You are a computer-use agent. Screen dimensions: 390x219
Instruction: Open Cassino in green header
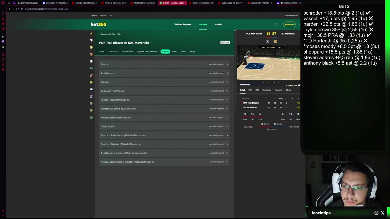click(x=219, y=24)
